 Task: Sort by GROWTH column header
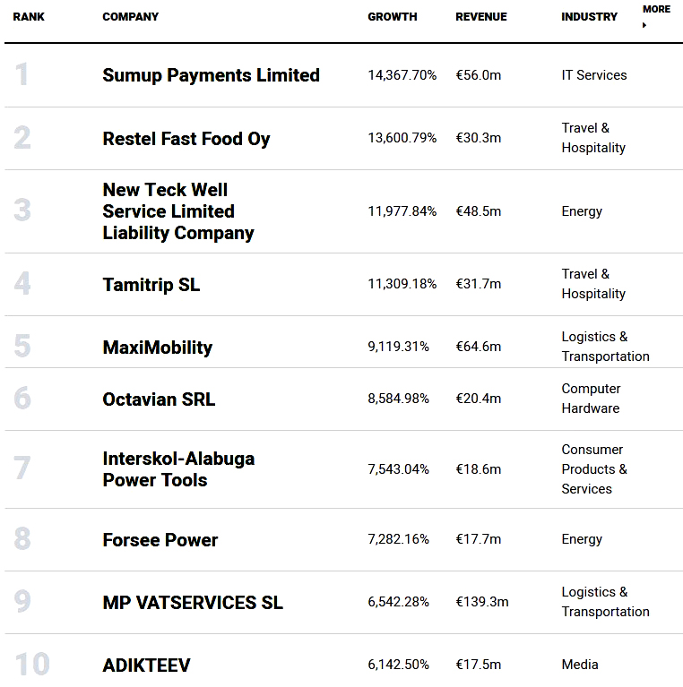tap(392, 17)
